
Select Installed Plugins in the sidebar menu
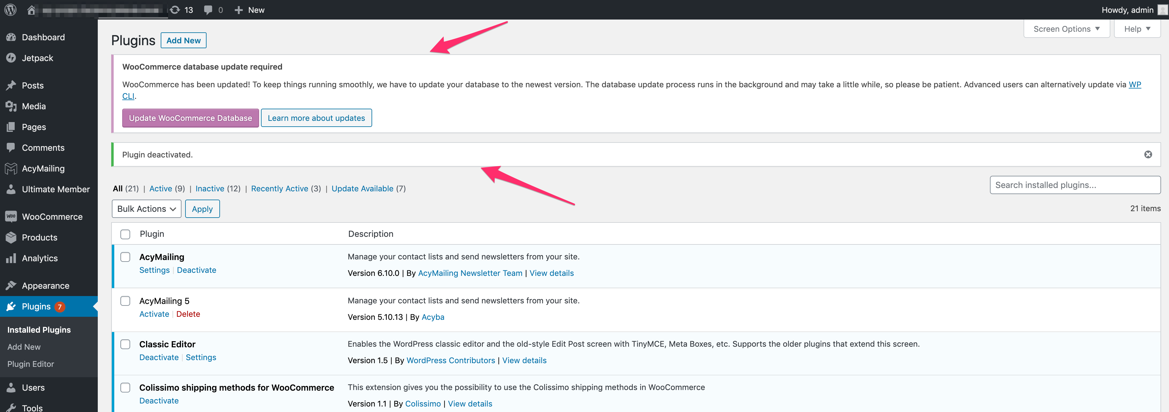coord(39,330)
